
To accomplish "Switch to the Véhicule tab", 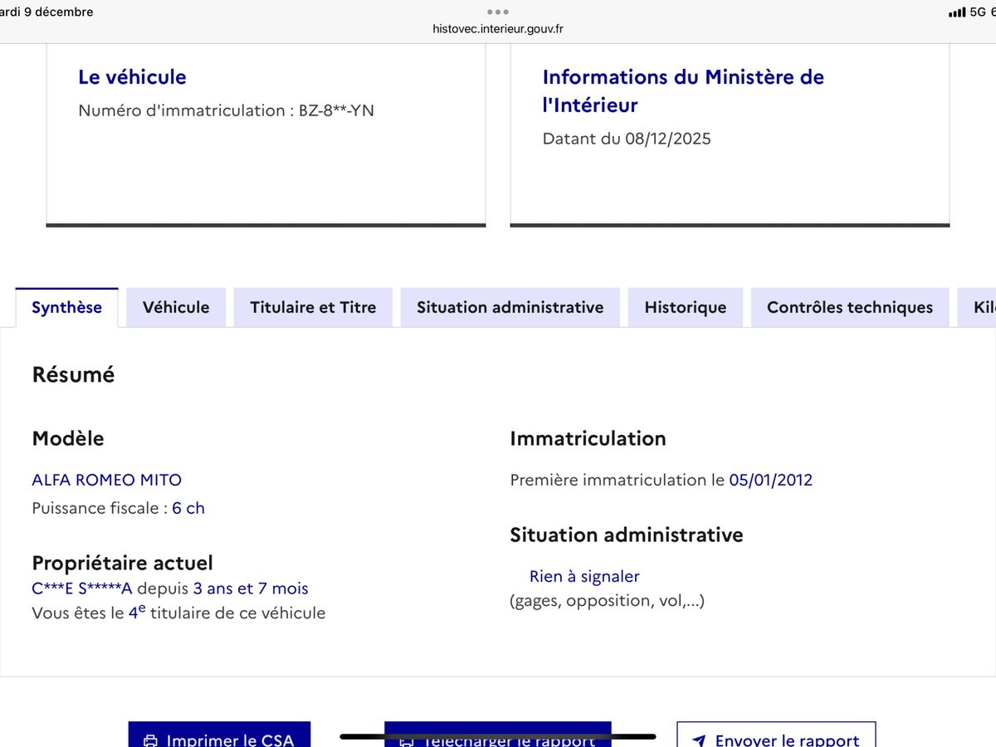I will [x=175, y=307].
